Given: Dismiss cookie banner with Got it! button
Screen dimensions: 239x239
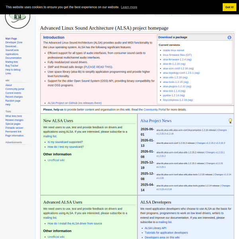Looking at the screenshot, I should tap(229, 7).
